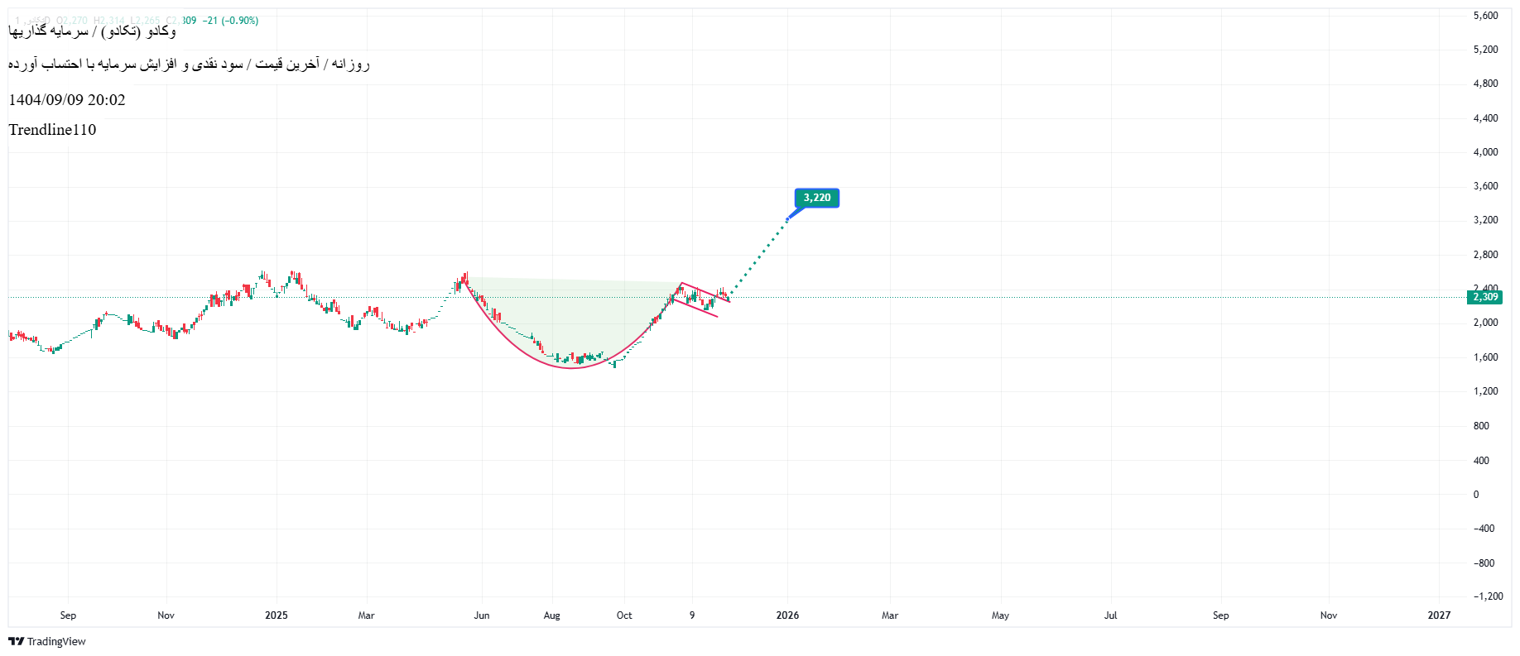Click the current price tag 2,309

(x=1484, y=297)
